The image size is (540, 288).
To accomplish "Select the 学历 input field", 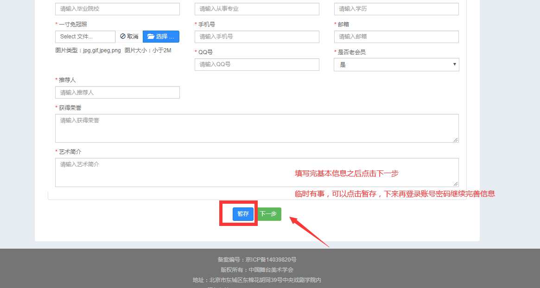I will 396,9.
